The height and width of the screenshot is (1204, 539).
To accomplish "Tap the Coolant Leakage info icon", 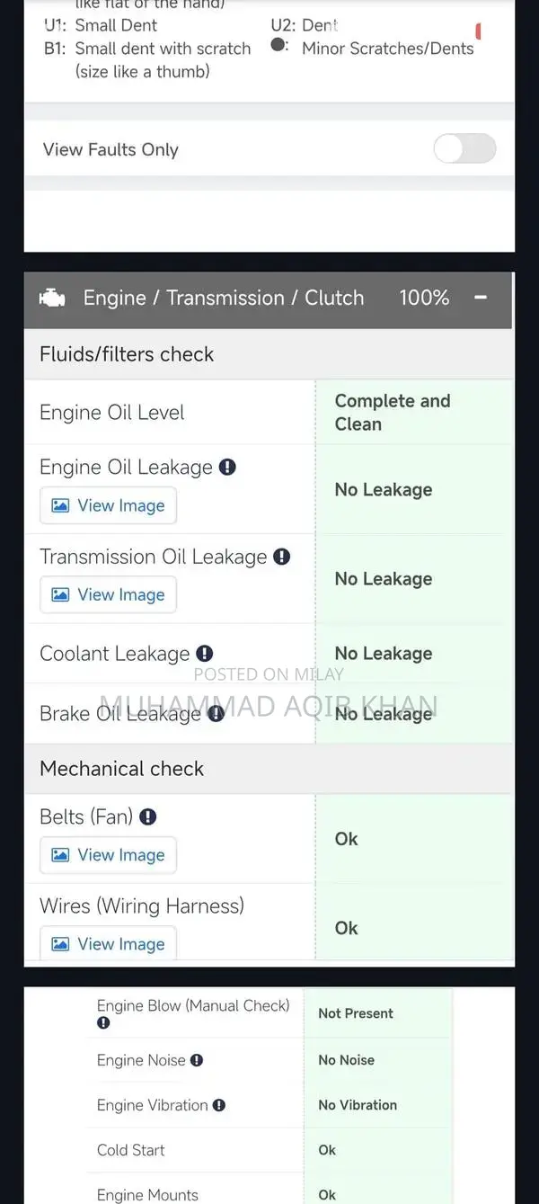I will 205,654.
